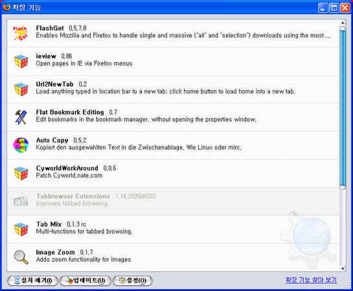Click 'Edit bookmarks in the bookmark manager' description
353x291 pixels.
tap(146, 119)
